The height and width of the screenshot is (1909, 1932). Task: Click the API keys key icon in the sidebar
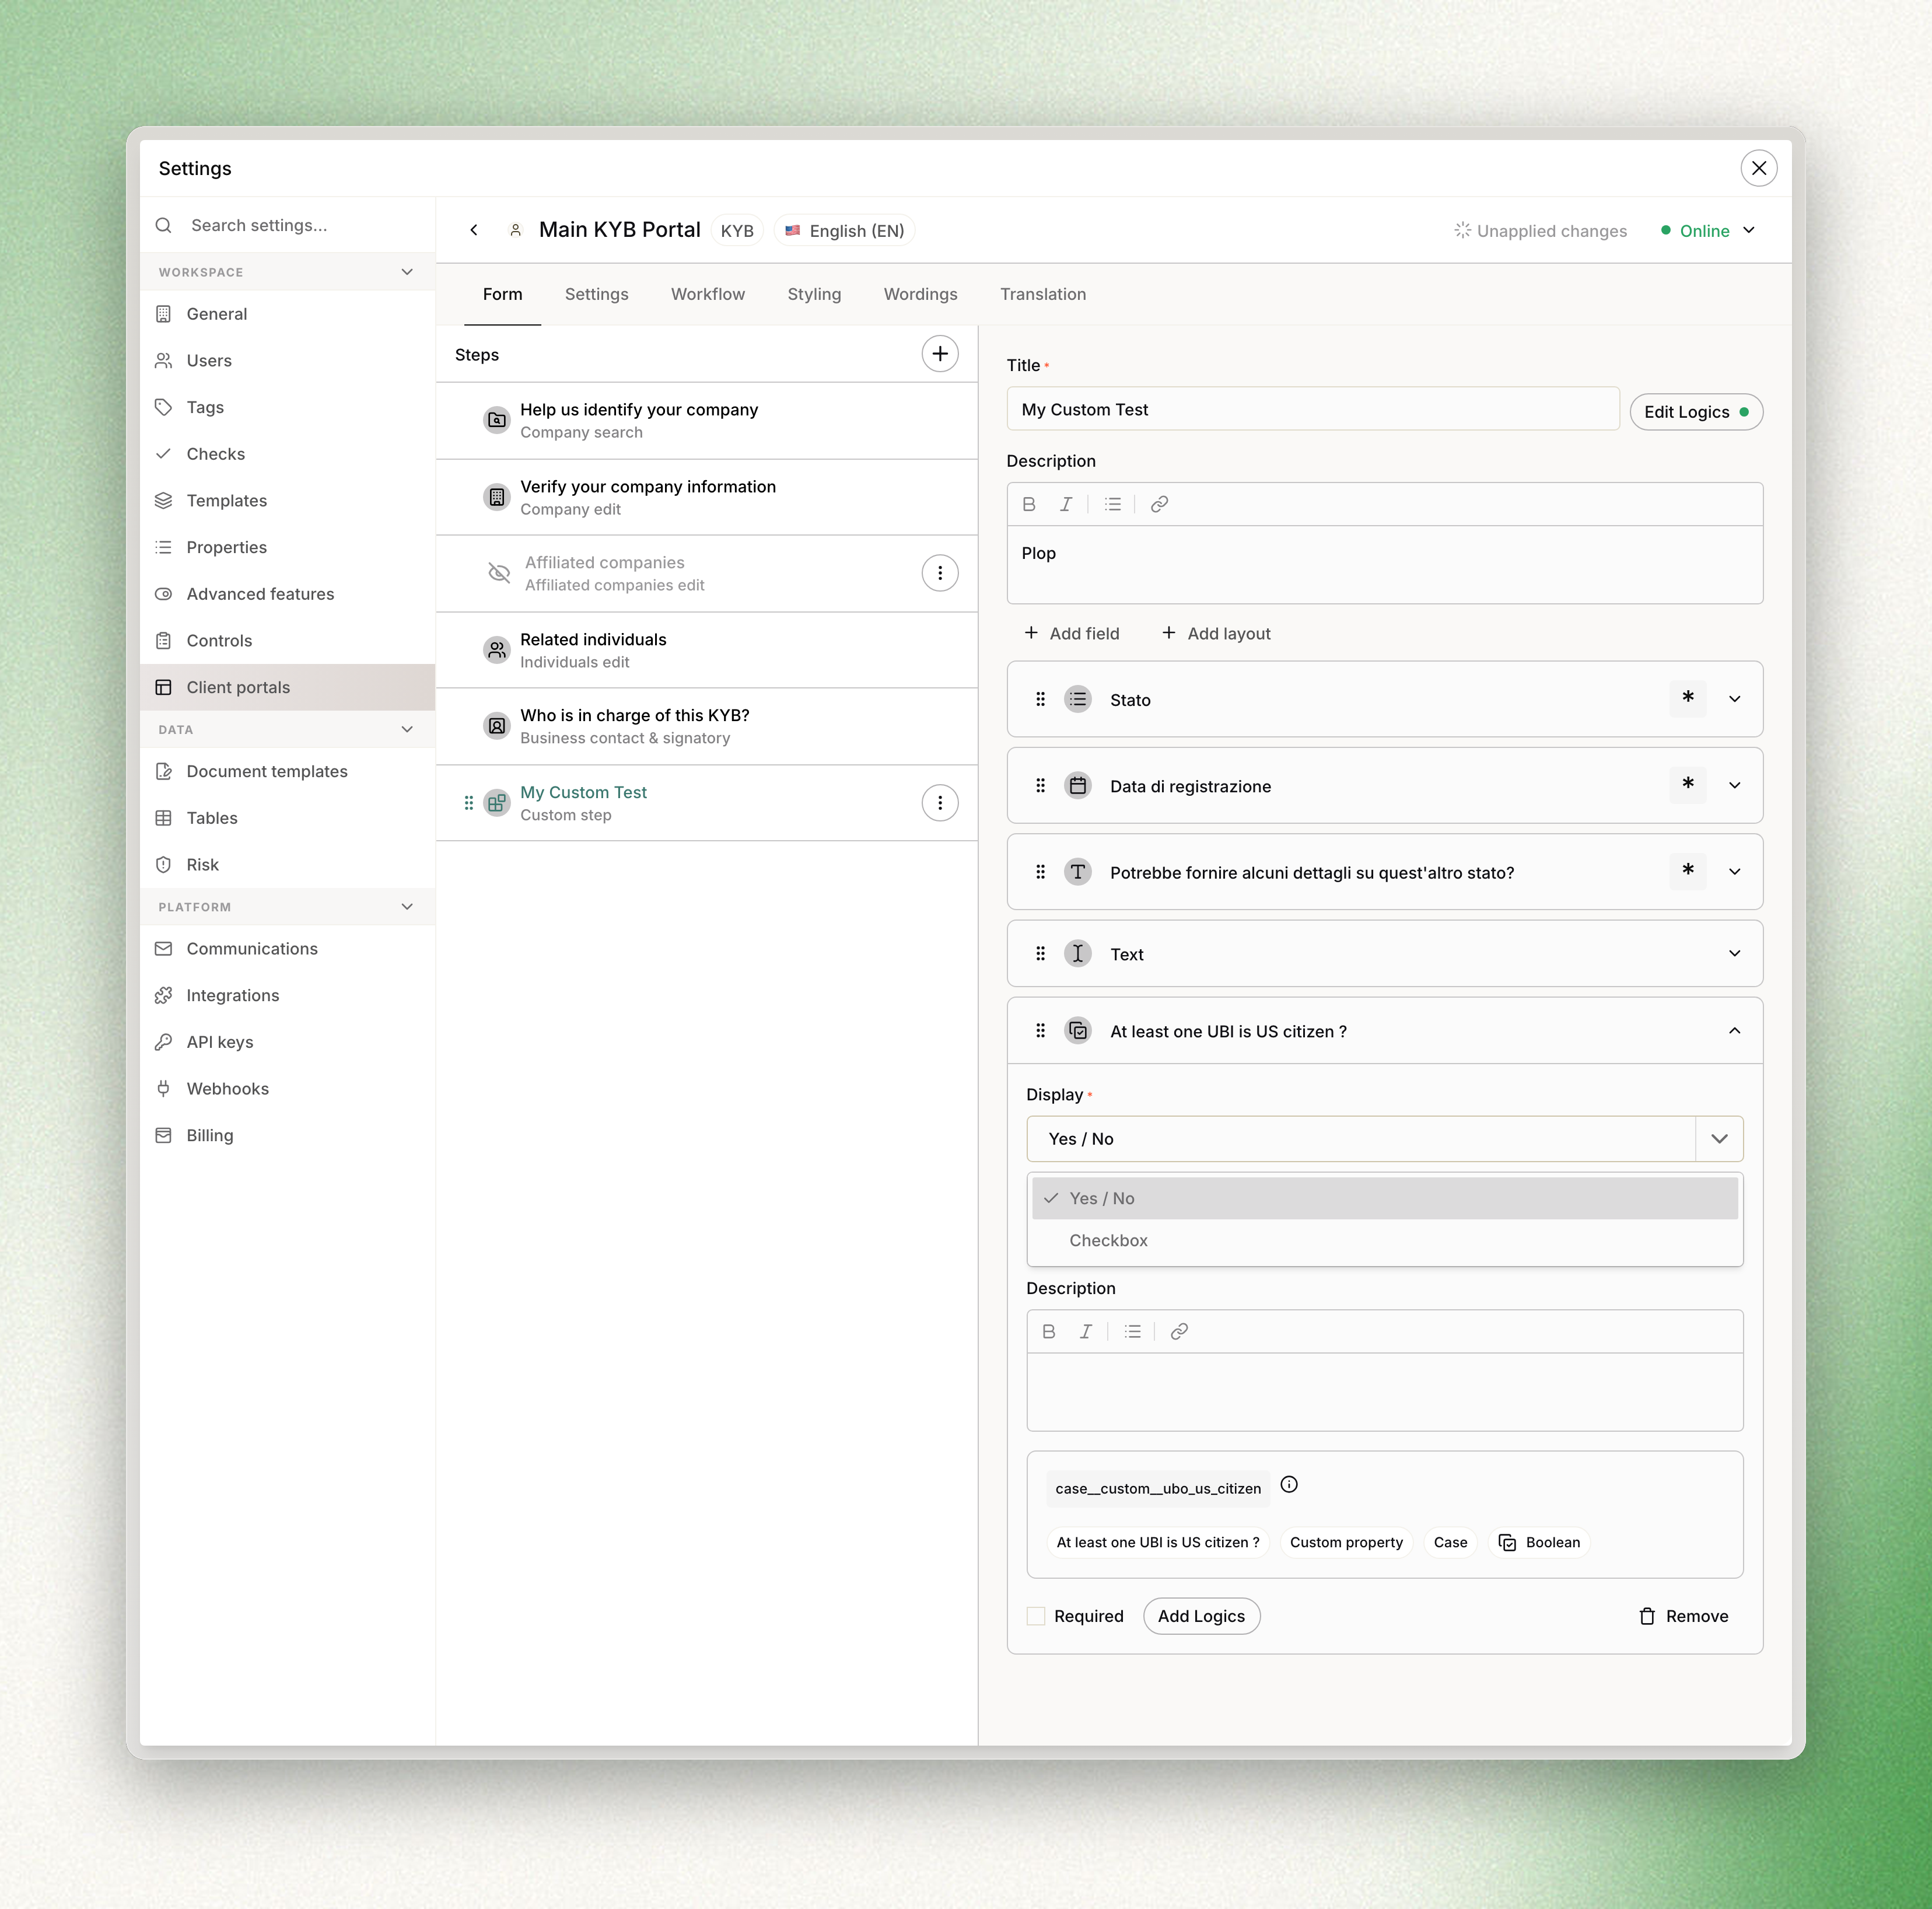(163, 1042)
